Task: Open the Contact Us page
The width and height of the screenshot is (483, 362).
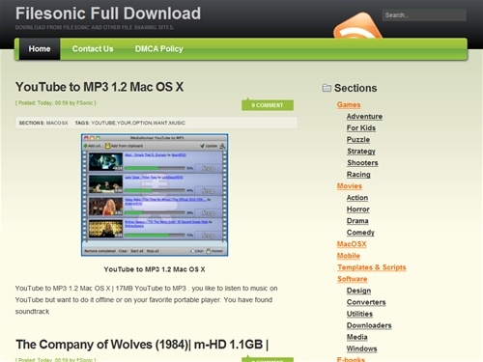Action: [93, 49]
